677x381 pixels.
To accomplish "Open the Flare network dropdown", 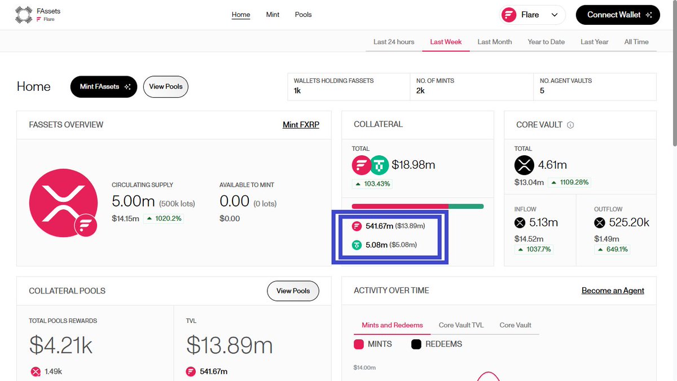I will tap(533, 15).
